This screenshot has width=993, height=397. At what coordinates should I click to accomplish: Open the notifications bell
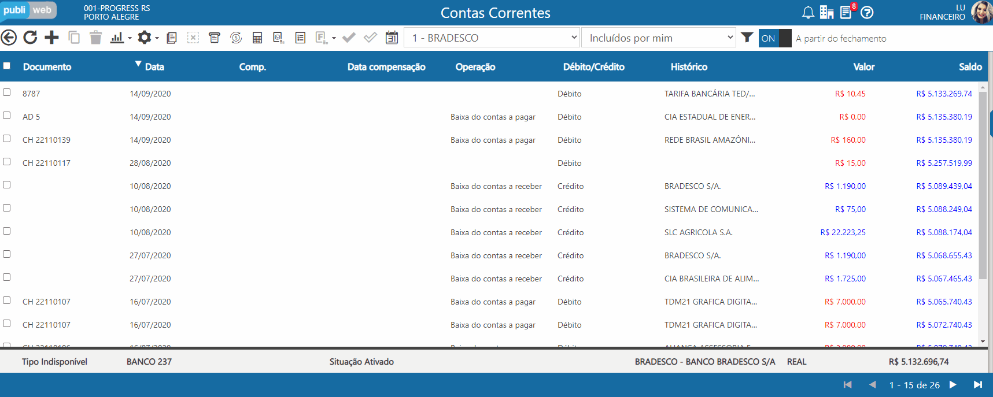809,12
